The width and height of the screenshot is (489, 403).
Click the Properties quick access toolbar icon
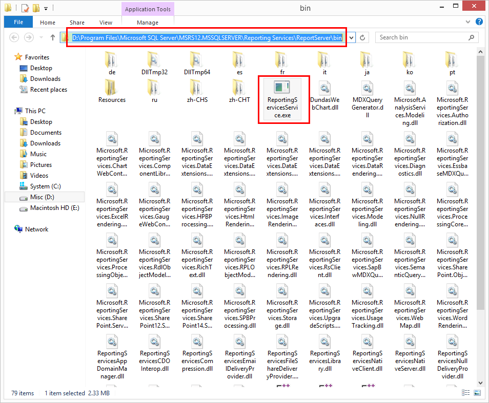(x=26, y=8)
